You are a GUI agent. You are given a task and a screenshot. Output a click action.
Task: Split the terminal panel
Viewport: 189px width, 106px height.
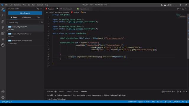(x=177, y=92)
